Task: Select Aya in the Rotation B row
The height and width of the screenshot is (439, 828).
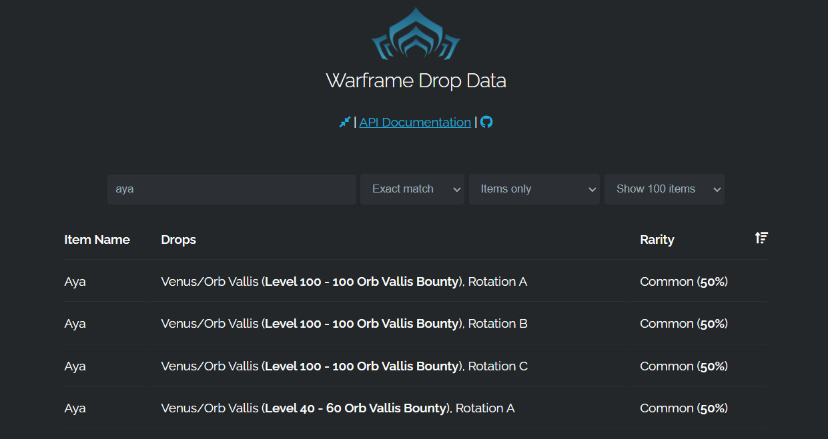Action: (x=75, y=324)
